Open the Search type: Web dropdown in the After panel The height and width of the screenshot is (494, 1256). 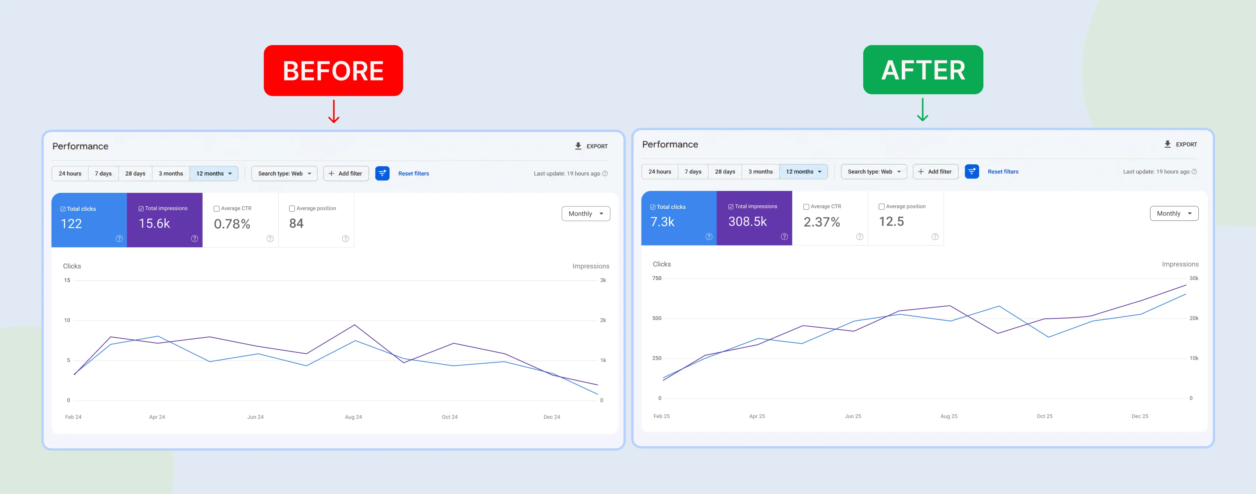(x=874, y=171)
